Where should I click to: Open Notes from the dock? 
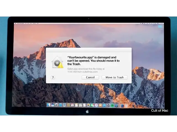[76, 105]
